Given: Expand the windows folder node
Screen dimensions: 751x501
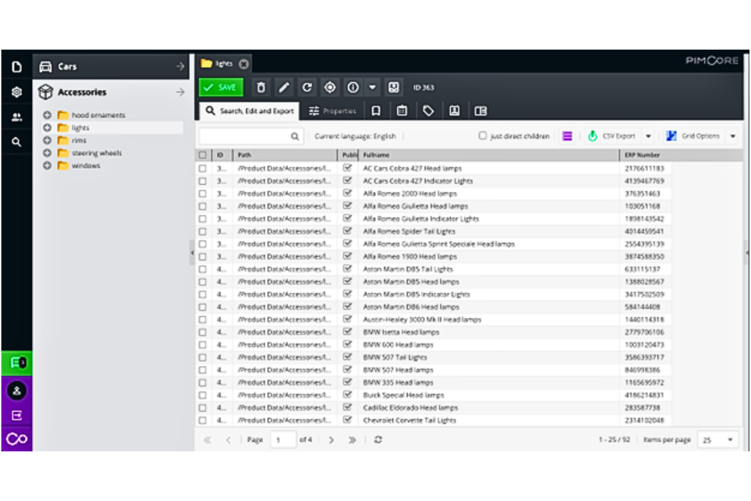Looking at the screenshot, I should (47, 166).
